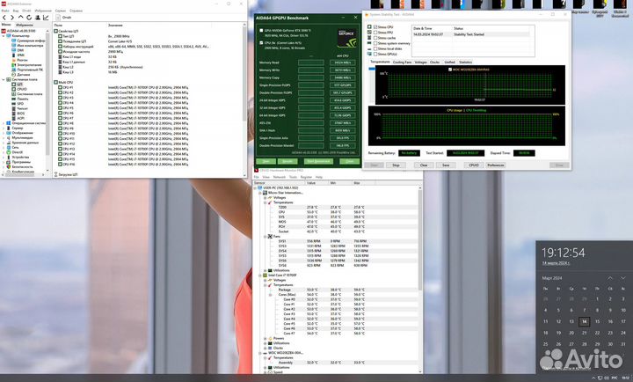The height and width of the screenshot is (382, 633).
Task: Enable the Stress FPU checkbox
Action: click(375, 33)
